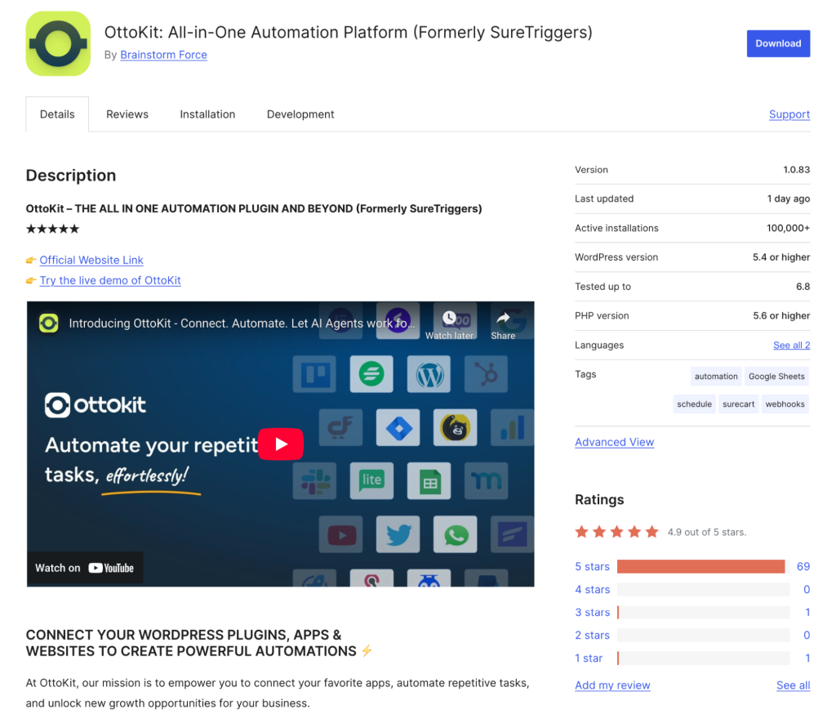Click the WhatsApp icon in video thumbnail
The height and width of the screenshot is (714, 836).
tap(455, 535)
